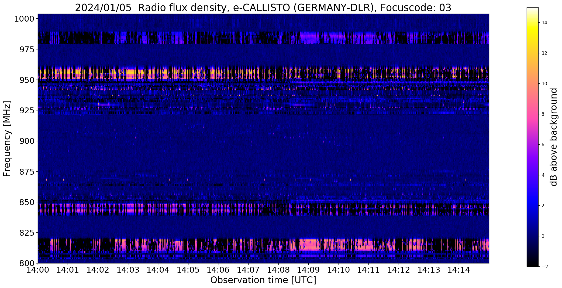Click the colorbar tick label 6
The height and width of the screenshot is (288, 562).
[x=543, y=145]
